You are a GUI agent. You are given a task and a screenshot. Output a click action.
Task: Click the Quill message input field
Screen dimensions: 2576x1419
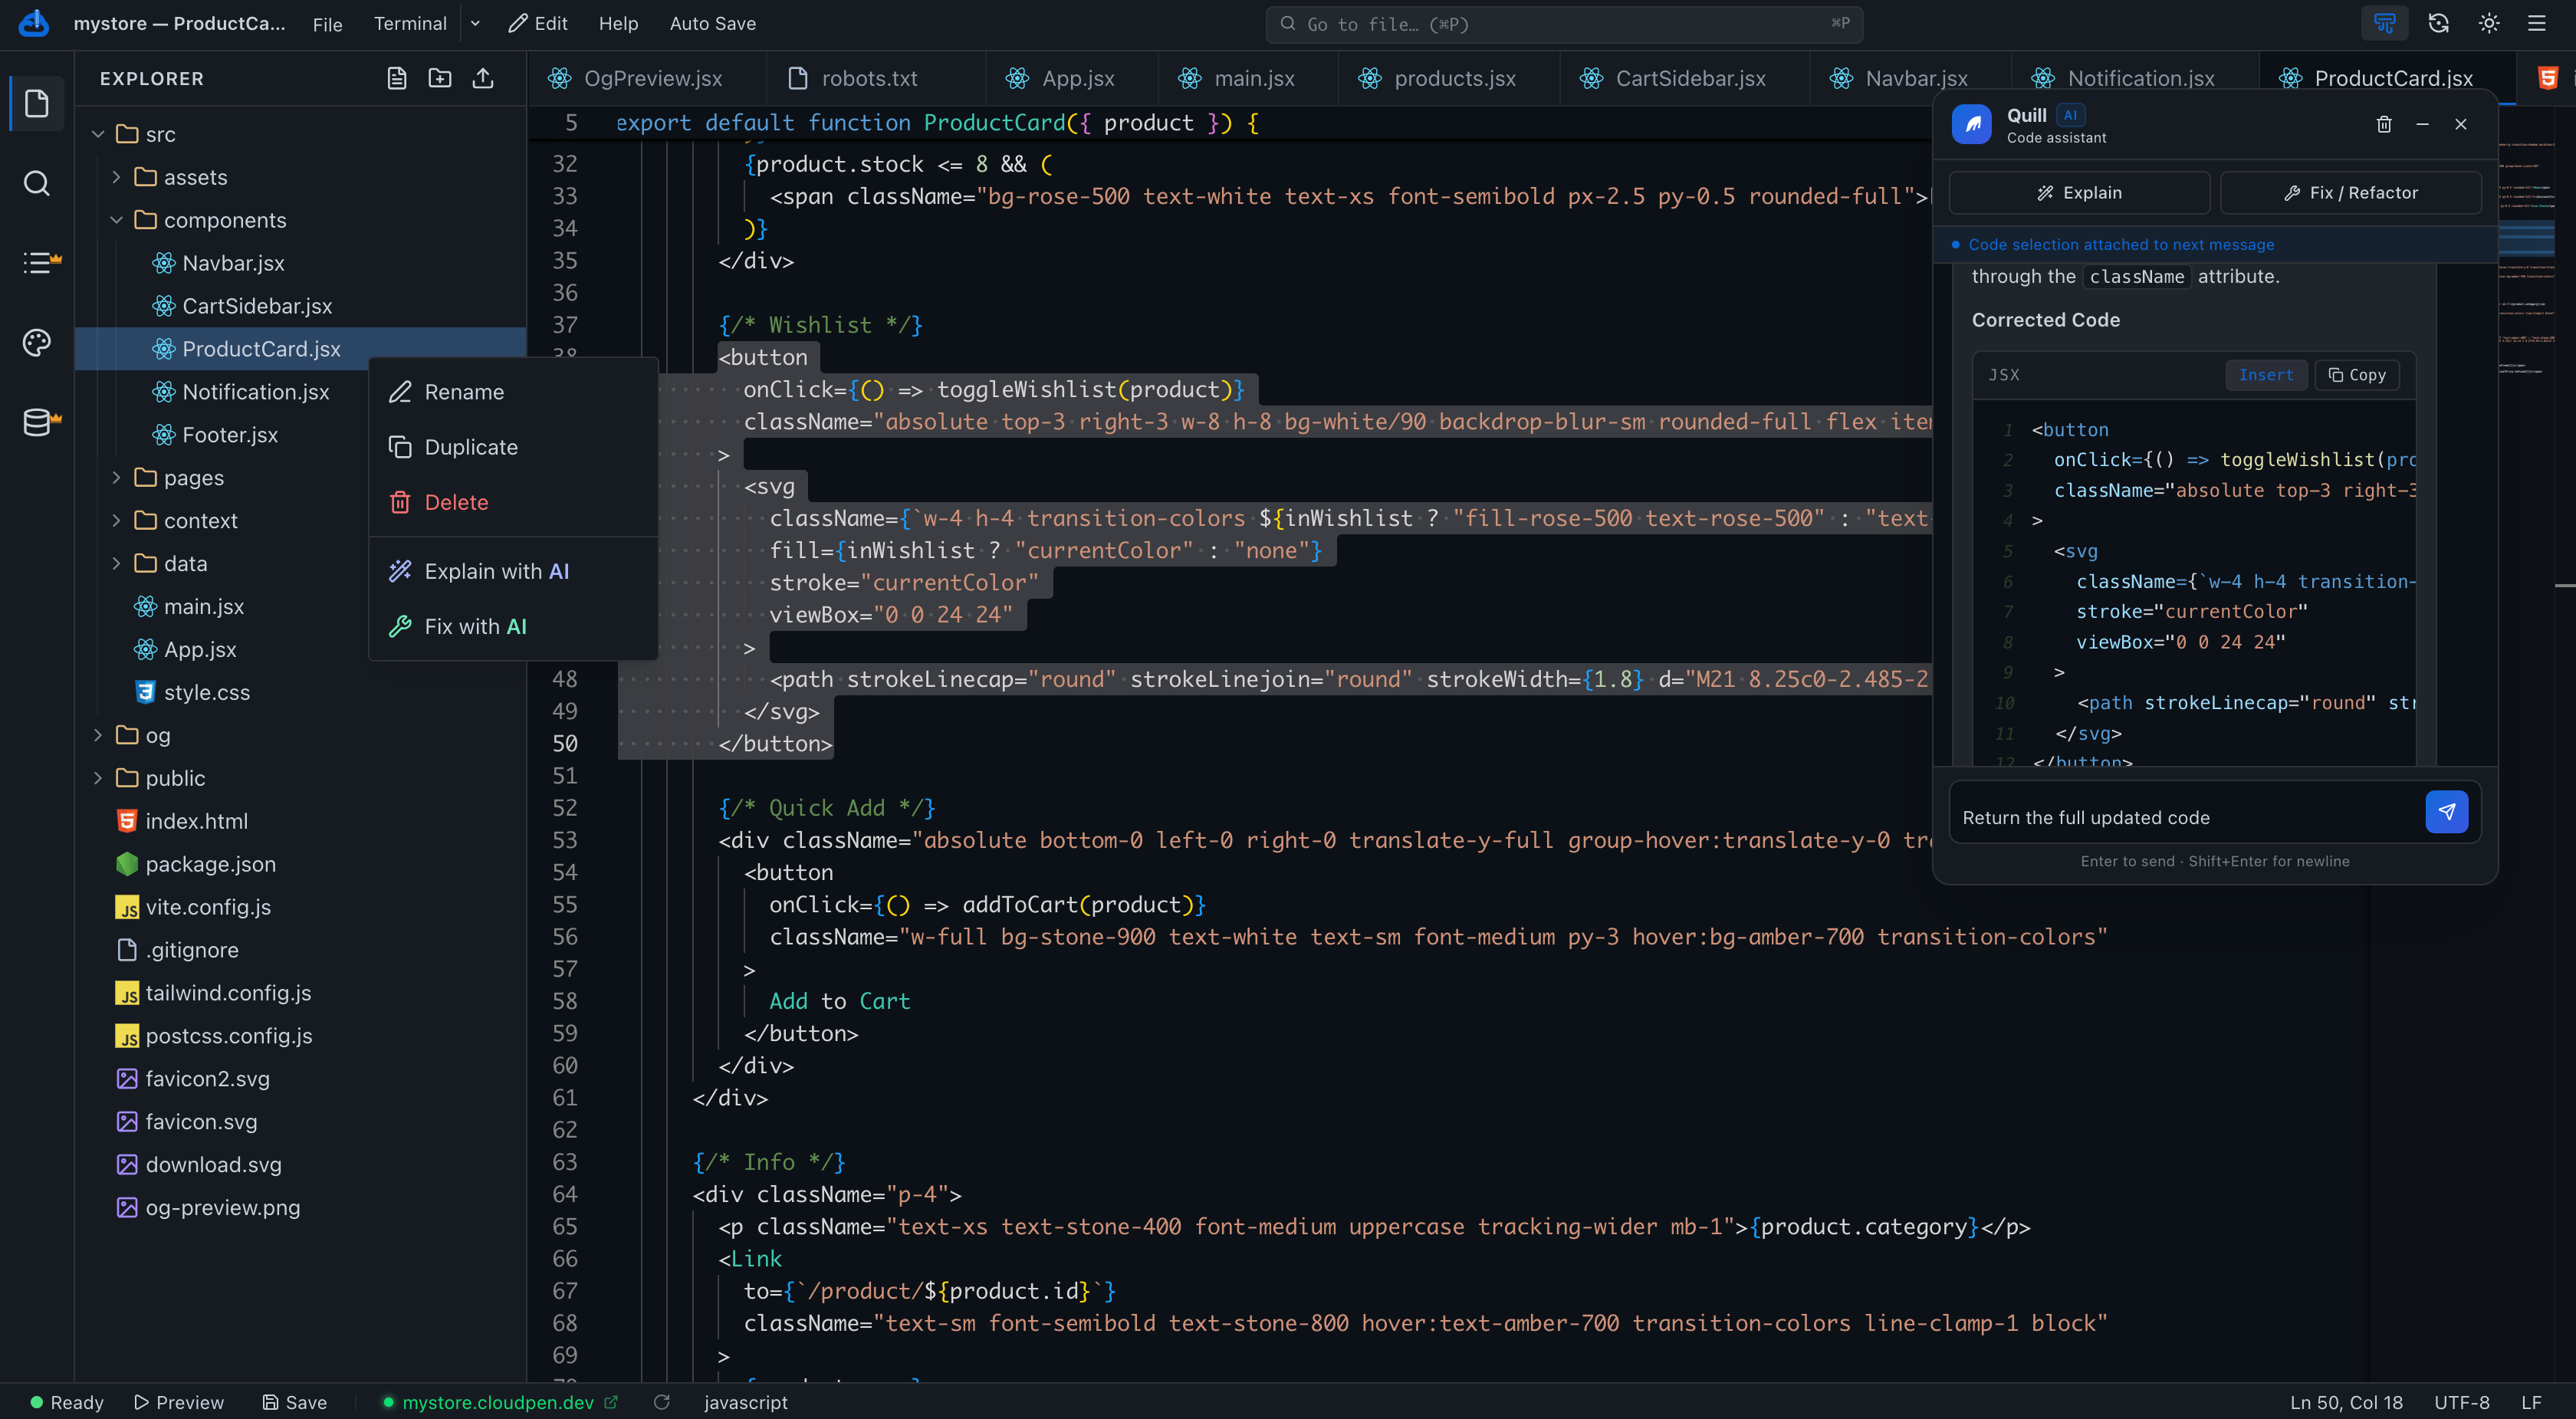coord(2188,817)
